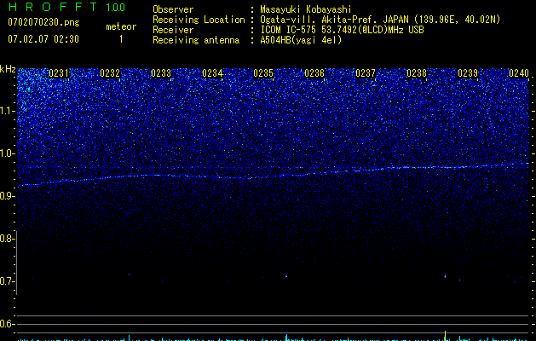Click the 0.6 kHz axis label
The height and width of the screenshot is (341, 536).
[x=7, y=324]
